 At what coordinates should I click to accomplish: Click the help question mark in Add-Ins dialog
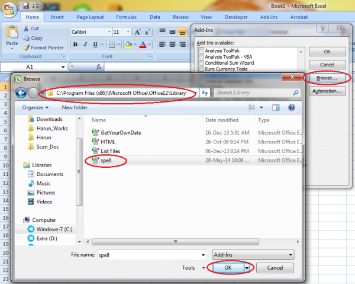(323, 28)
